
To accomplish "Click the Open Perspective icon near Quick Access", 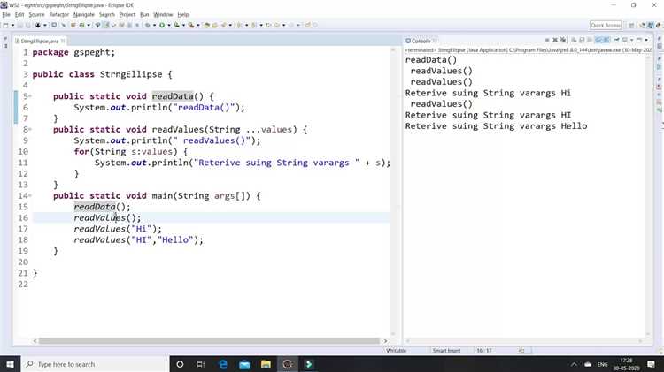I will 631,26.
